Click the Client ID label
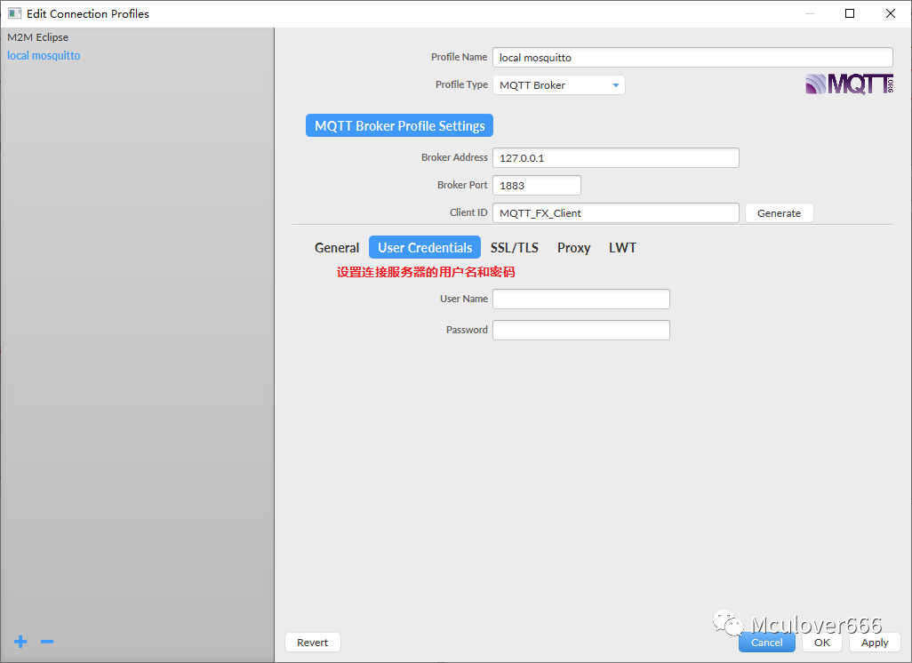This screenshot has width=912, height=663. [468, 212]
